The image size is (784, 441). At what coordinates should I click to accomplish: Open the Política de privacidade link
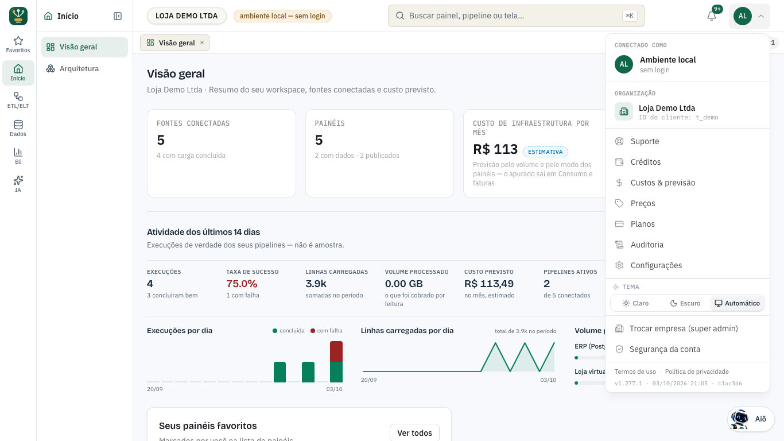(x=697, y=372)
